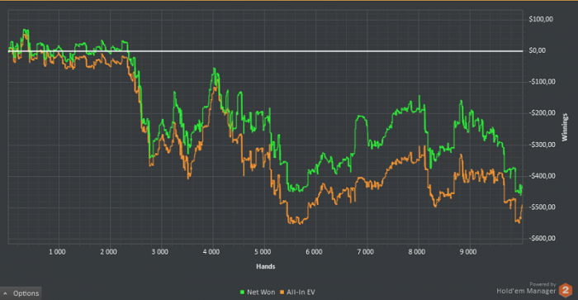Screen dimensions: 578x300
Task: Click the $0,00 axis label
Action: point(537,50)
